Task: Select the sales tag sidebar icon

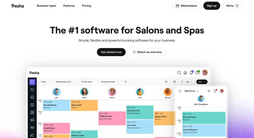Action: 32,90
